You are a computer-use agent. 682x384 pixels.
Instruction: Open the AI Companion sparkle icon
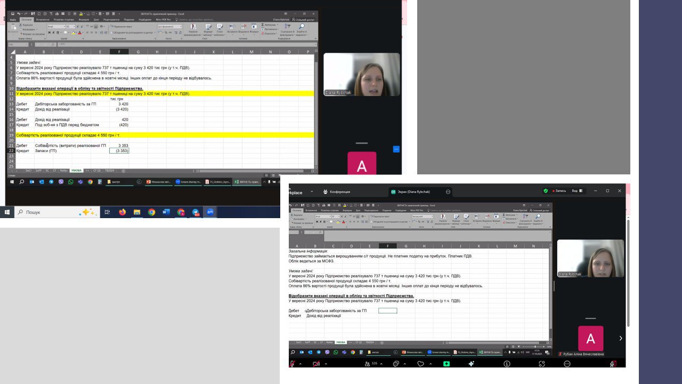pyautogui.click(x=472, y=364)
